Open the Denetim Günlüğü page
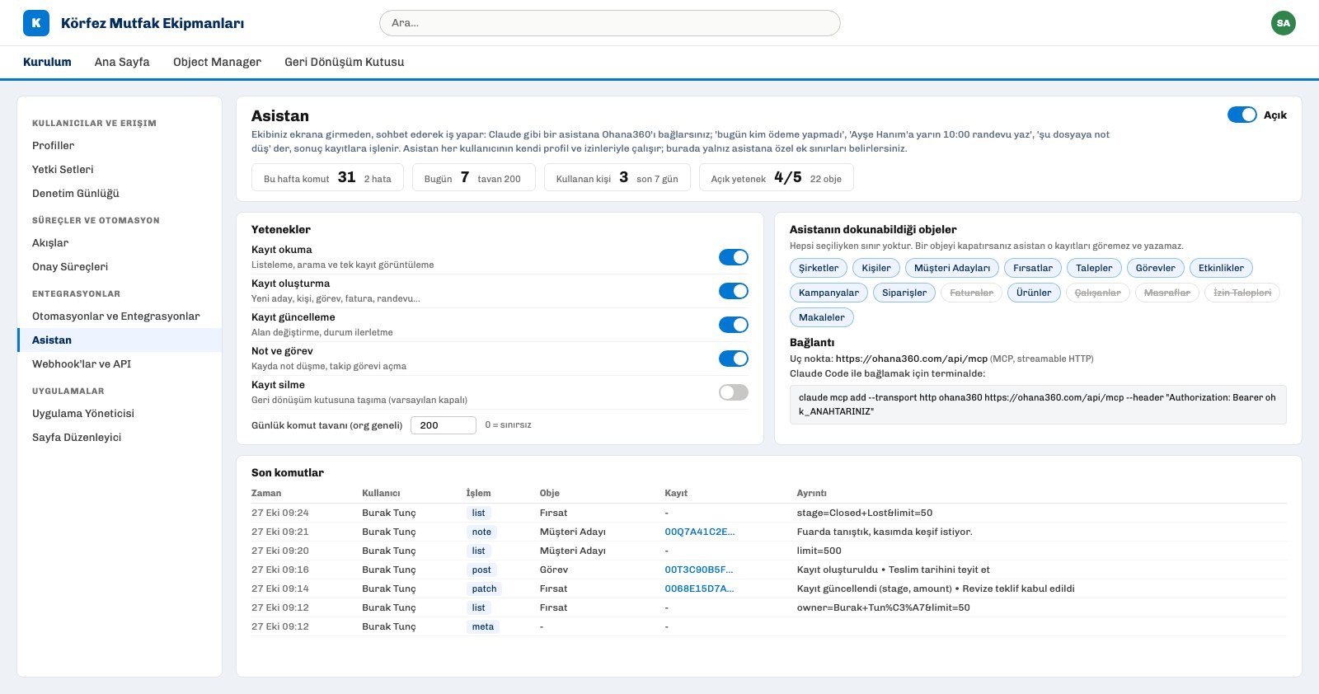Image resolution: width=1319 pixels, height=694 pixels. click(x=120, y=194)
